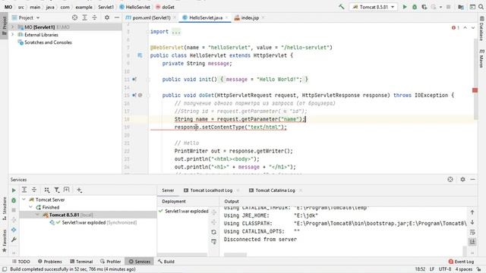Collapse all in Project panel

point(94,17)
